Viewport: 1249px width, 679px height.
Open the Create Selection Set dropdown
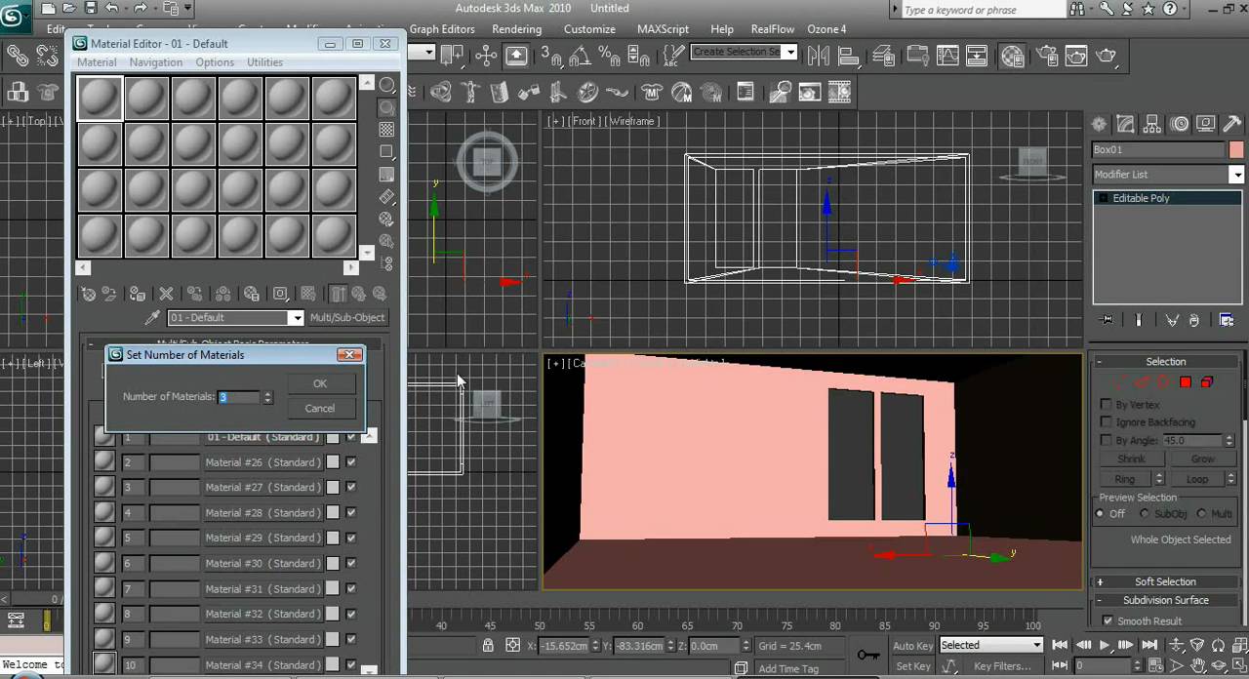tap(790, 52)
